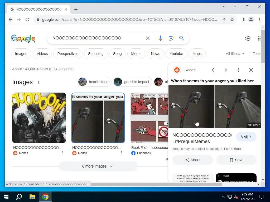The image size is (270, 202).
Task: Click the browser forward arrow
Action: point(19,19)
